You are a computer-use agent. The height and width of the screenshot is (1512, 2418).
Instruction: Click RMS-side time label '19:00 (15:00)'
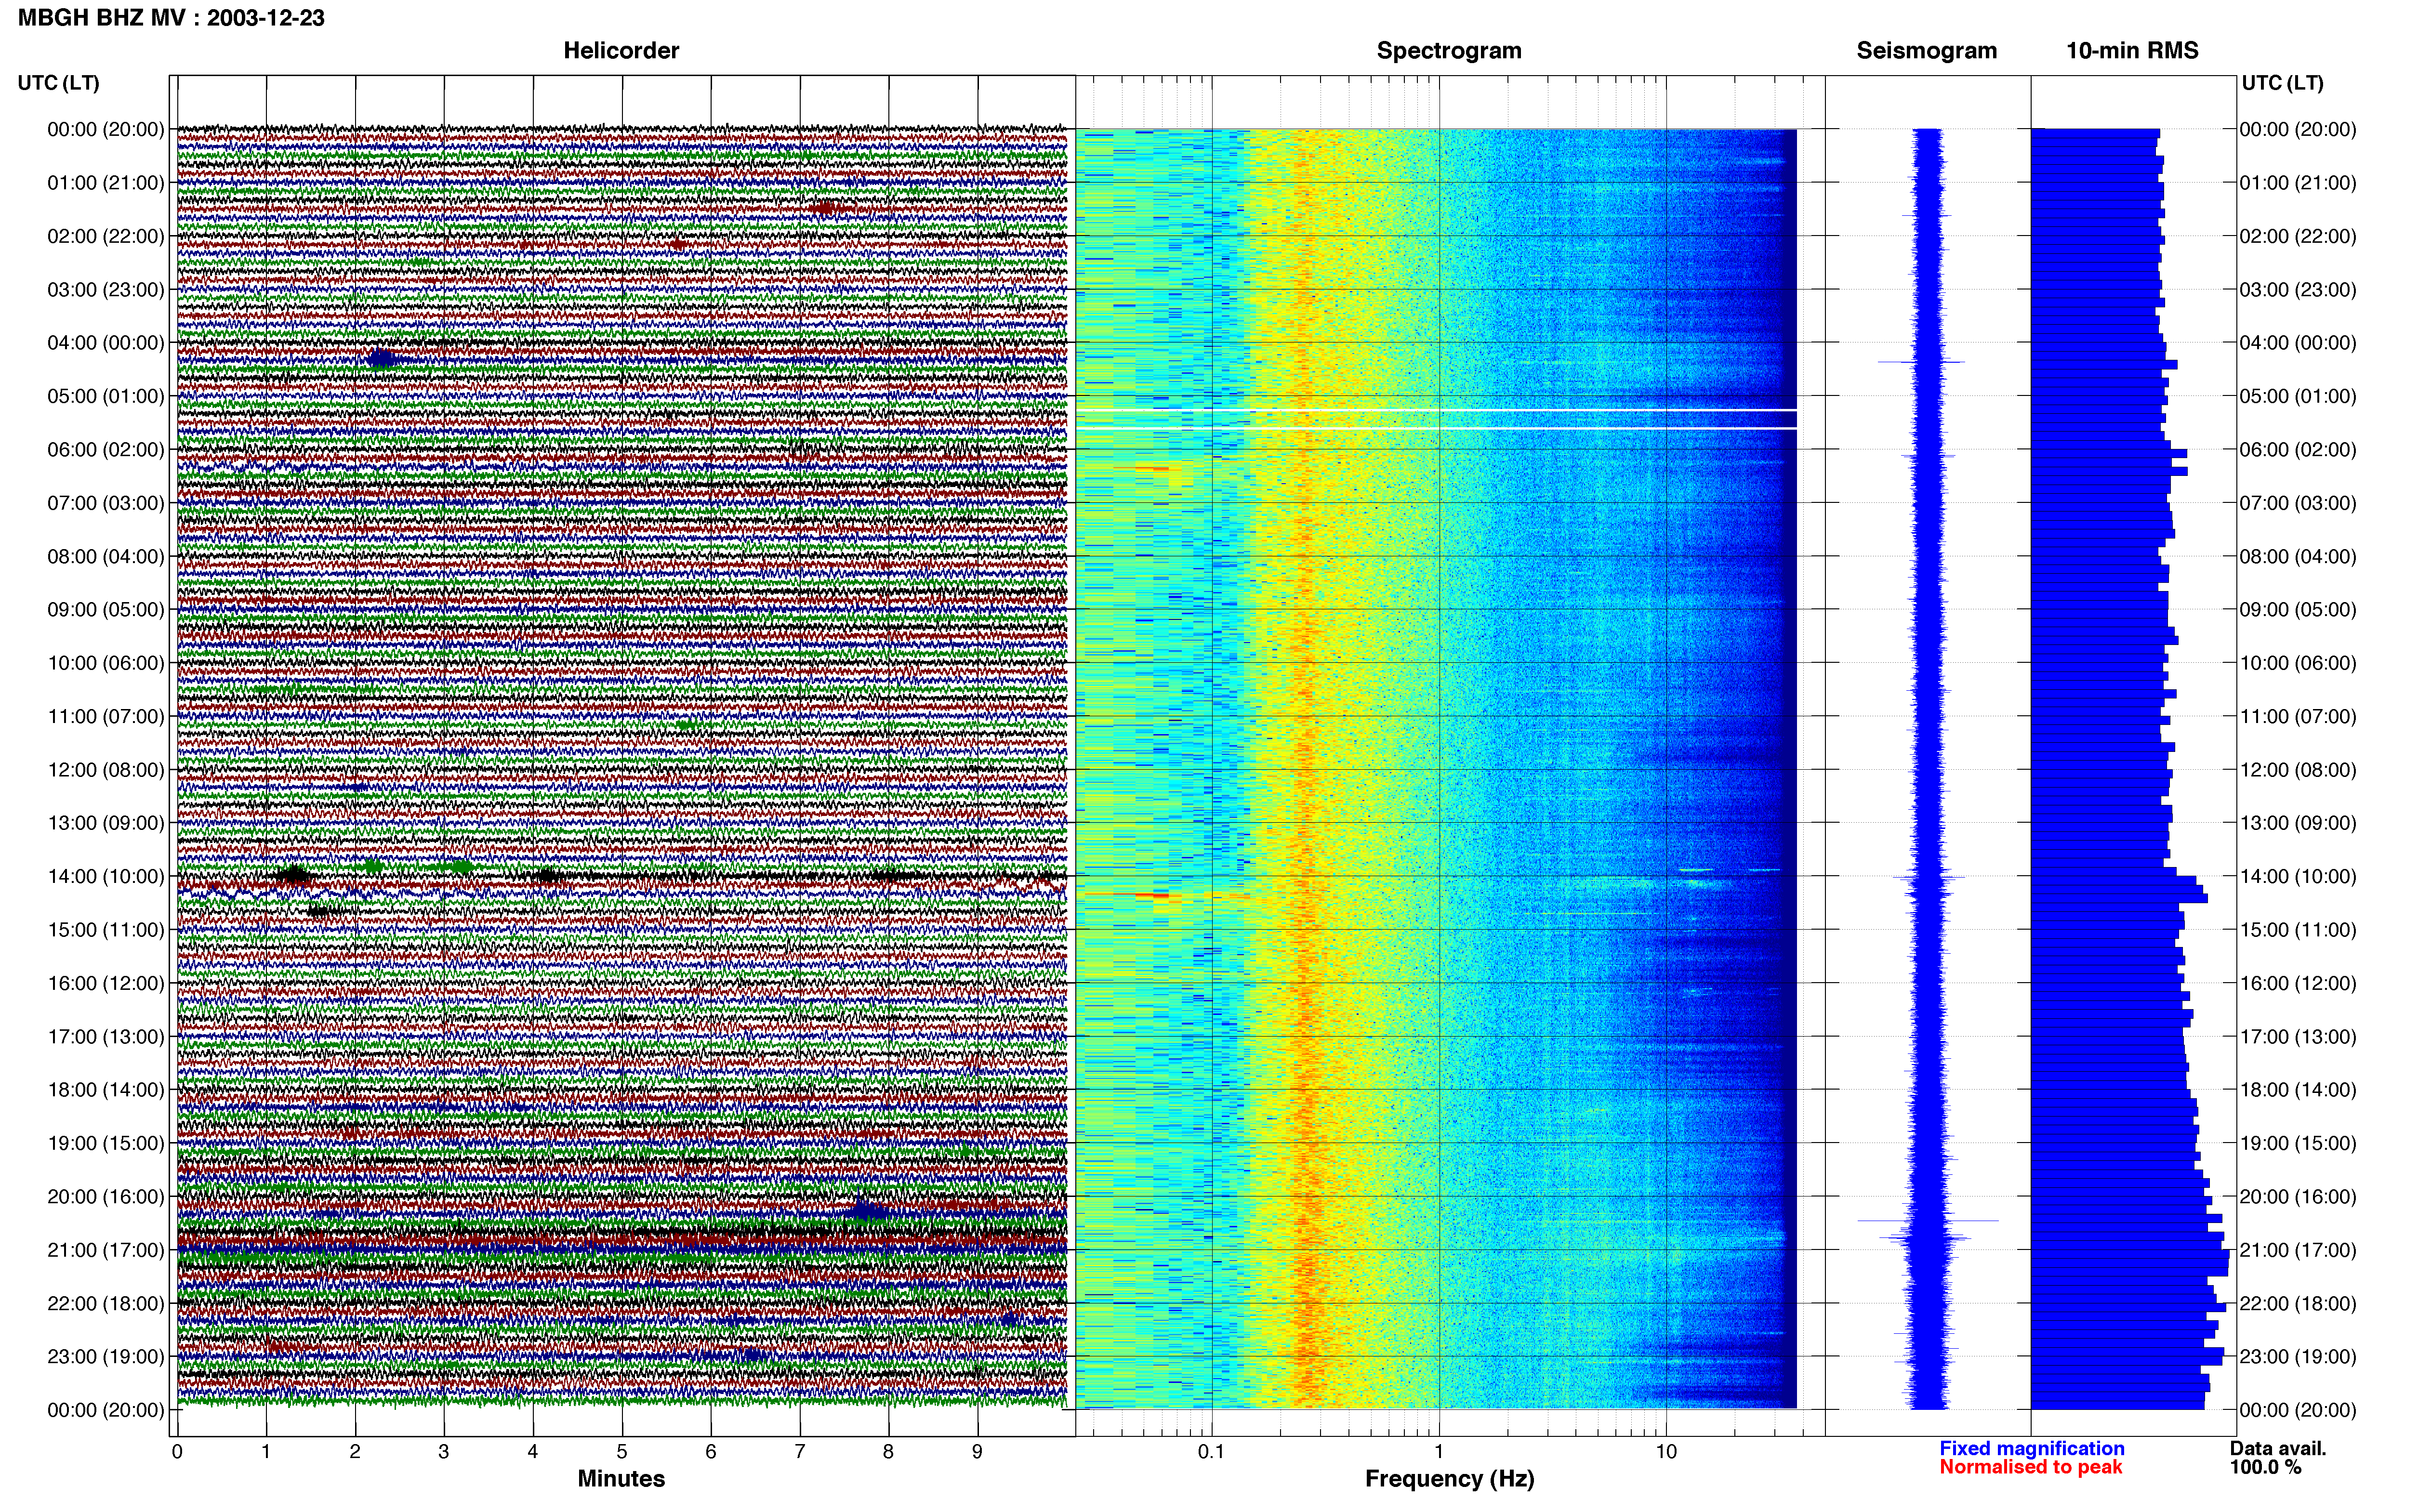pyautogui.click(x=2298, y=1142)
